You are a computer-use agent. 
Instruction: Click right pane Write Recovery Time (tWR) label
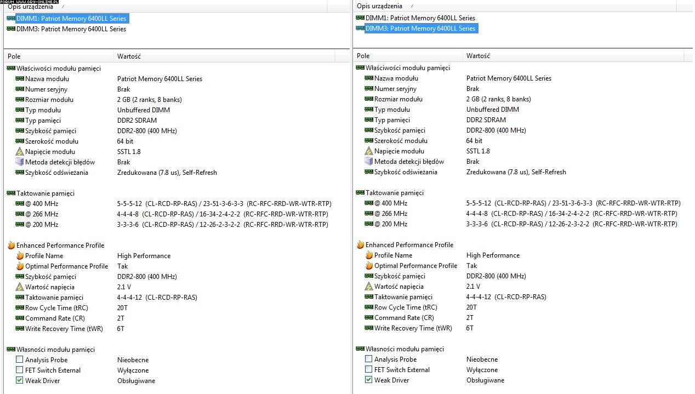(x=413, y=328)
